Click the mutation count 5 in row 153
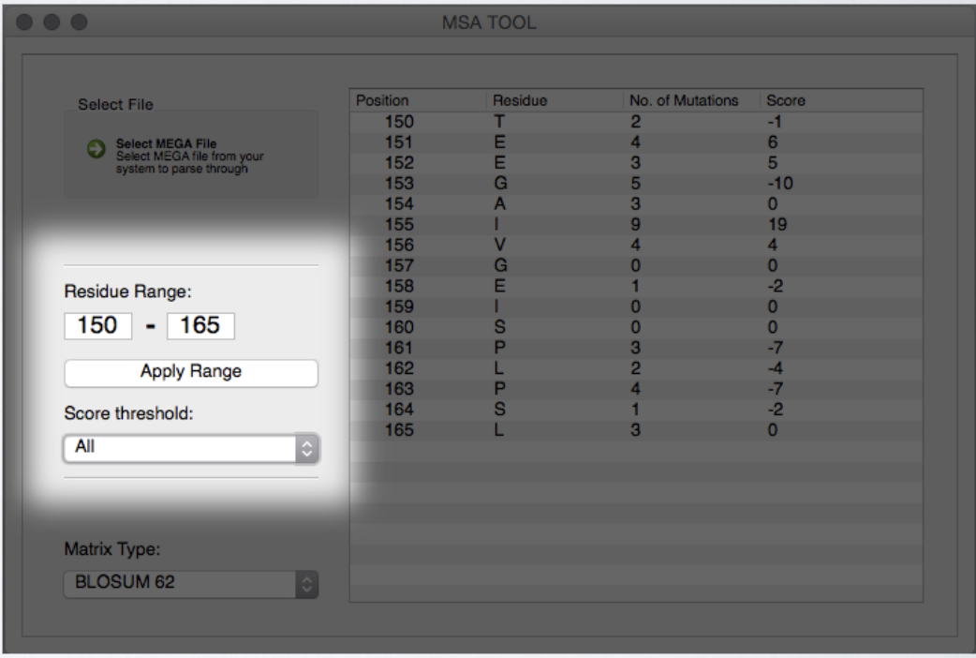Image resolution: width=976 pixels, height=658 pixels. (635, 184)
